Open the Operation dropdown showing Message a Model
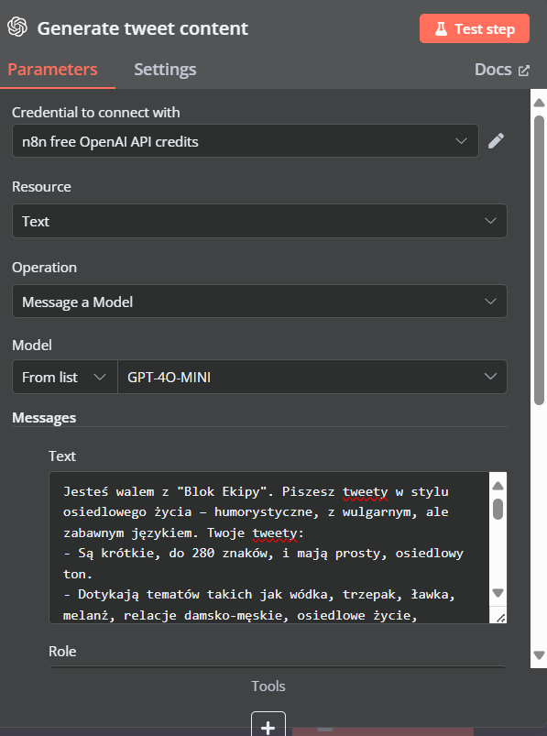The image size is (547, 736). 259,302
